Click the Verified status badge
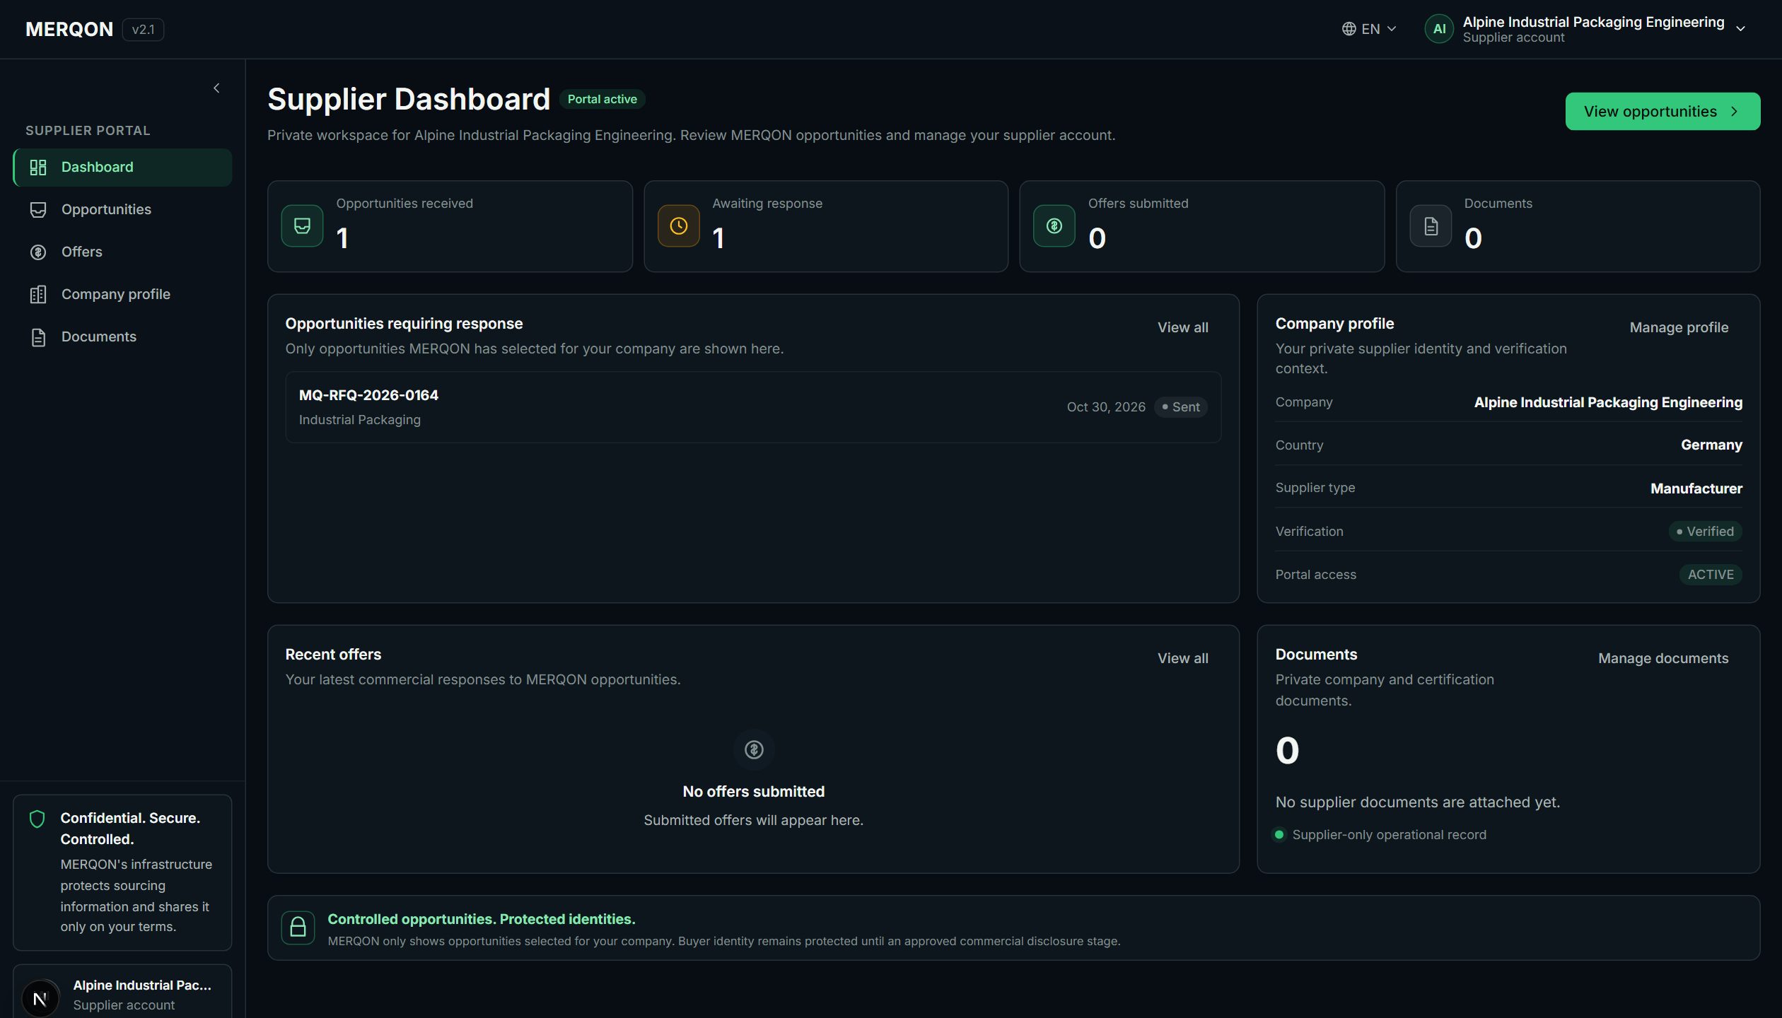The width and height of the screenshot is (1782, 1018). pos(1705,531)
